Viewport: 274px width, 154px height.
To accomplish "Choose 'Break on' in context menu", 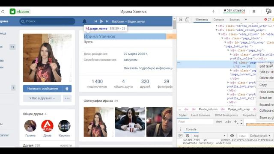I will pos(266,98).
